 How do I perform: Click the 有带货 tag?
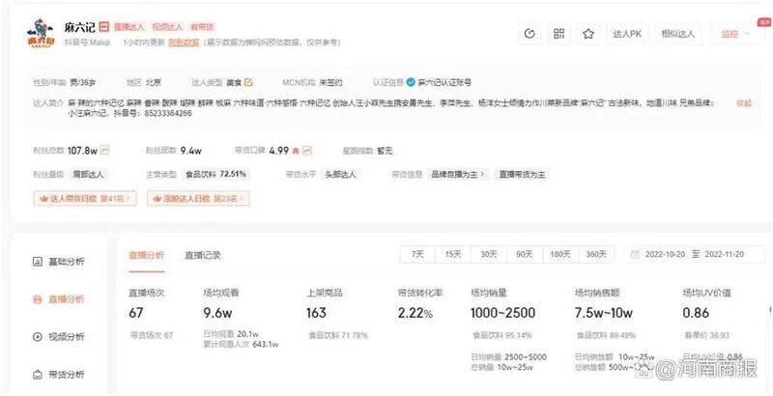(202, 27)
